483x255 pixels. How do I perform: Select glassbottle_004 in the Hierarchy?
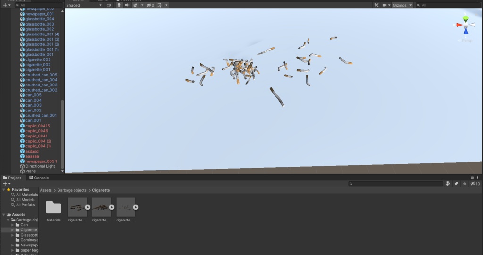pyautogui.click(x=40, y=19)
